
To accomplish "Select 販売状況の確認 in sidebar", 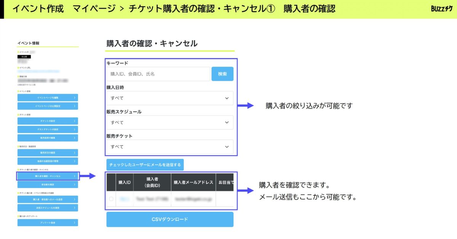I will 48,153.
